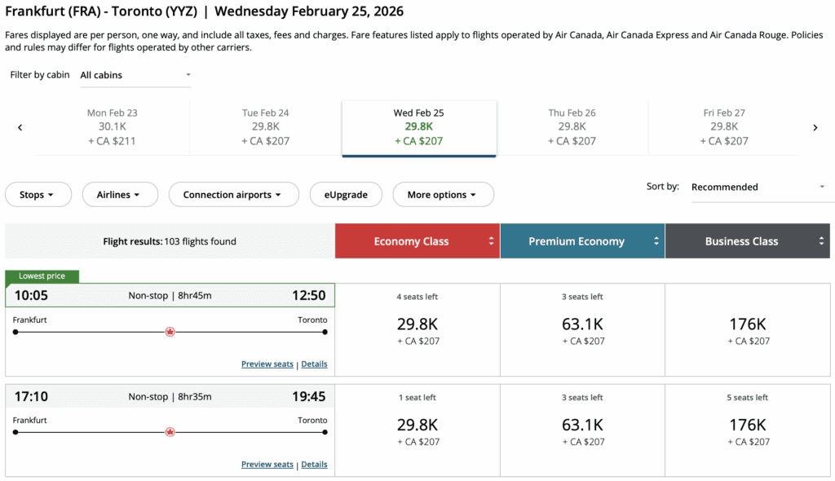Open the Sort by Recommended dropdown
Viewport: 835px width, 481px height.
pyautogui.click(x=758, y=187)
